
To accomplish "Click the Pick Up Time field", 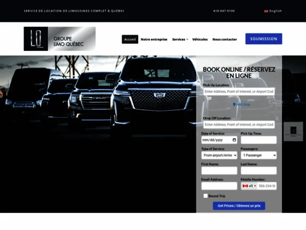I will 258,140.
